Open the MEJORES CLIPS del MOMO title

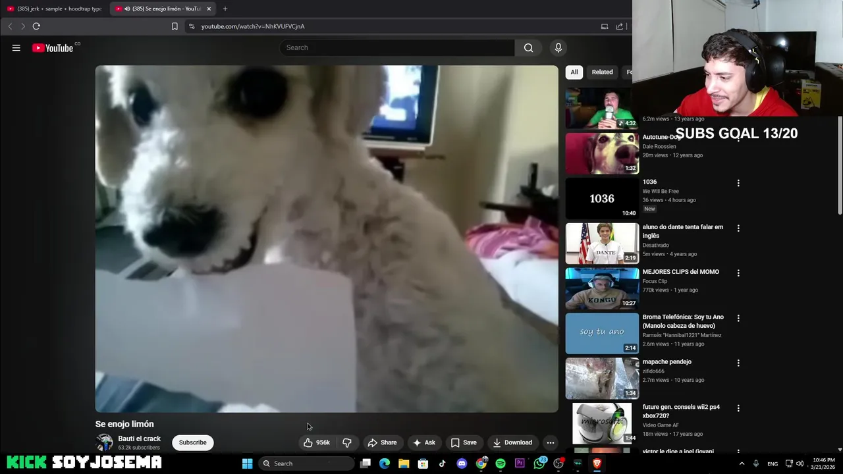[x=680, y=272]
